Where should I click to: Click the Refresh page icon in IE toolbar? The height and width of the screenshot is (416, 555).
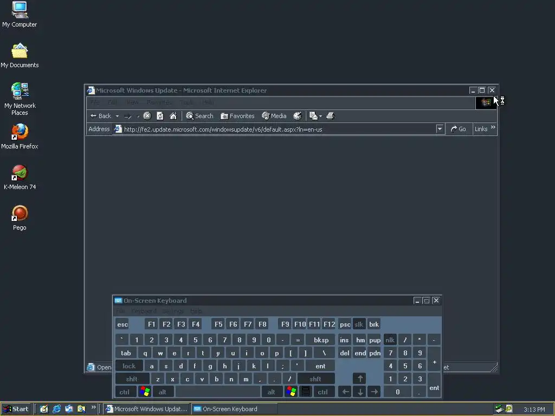160,116
